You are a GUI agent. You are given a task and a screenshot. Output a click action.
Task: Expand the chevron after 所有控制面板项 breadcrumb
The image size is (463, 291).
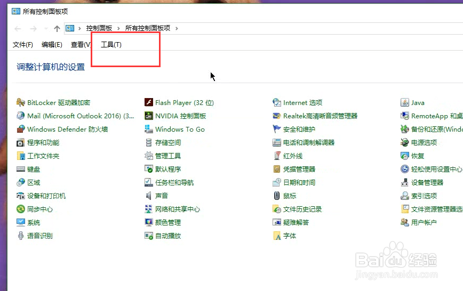click(177, 28)
